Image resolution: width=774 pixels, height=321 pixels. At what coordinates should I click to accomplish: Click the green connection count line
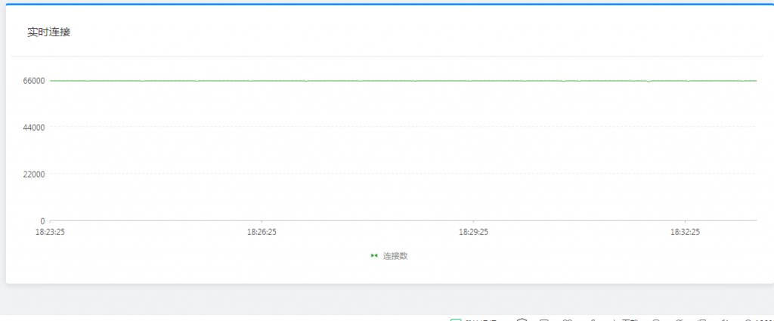tap(378, 80)
